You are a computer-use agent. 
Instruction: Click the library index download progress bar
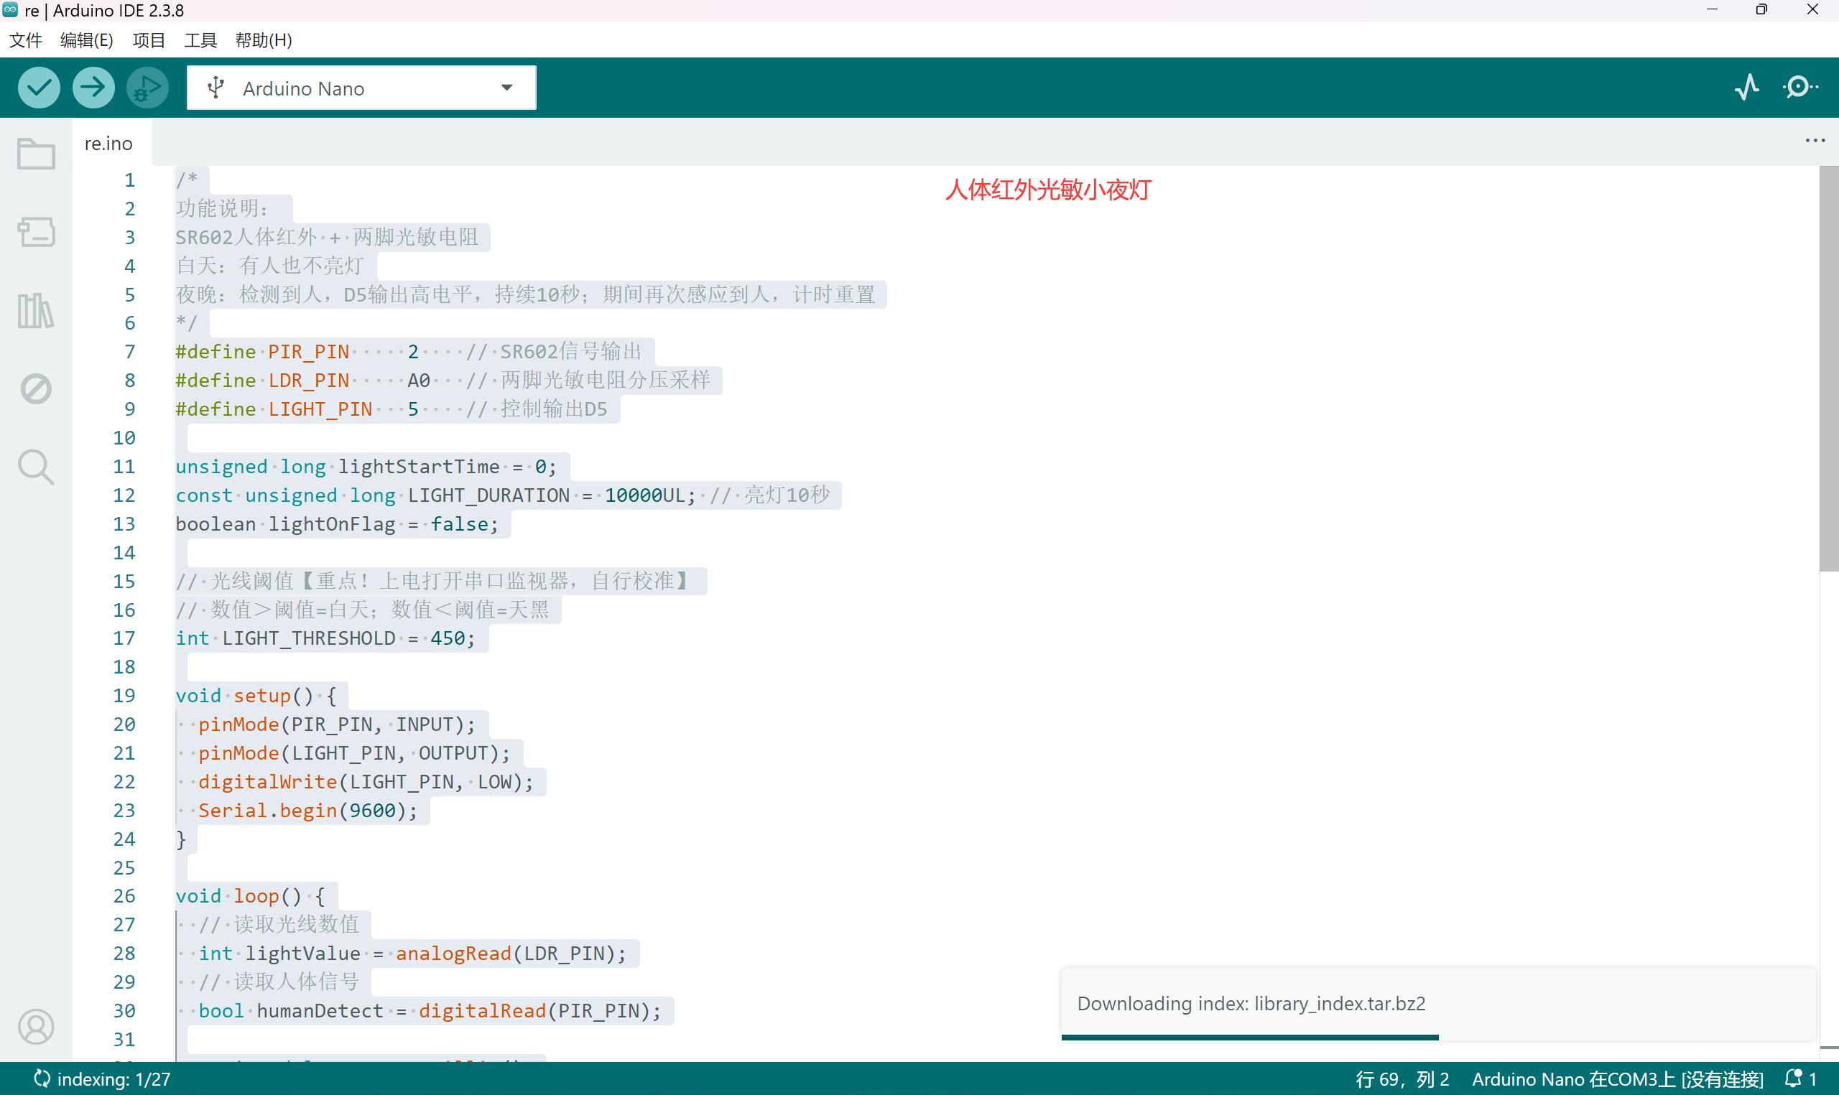[x=1249, y=1038]
